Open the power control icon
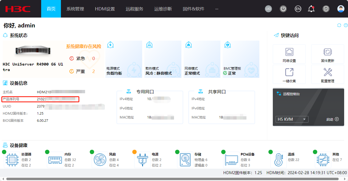Screen dimensions: 348x181 (x=283, y=9)
